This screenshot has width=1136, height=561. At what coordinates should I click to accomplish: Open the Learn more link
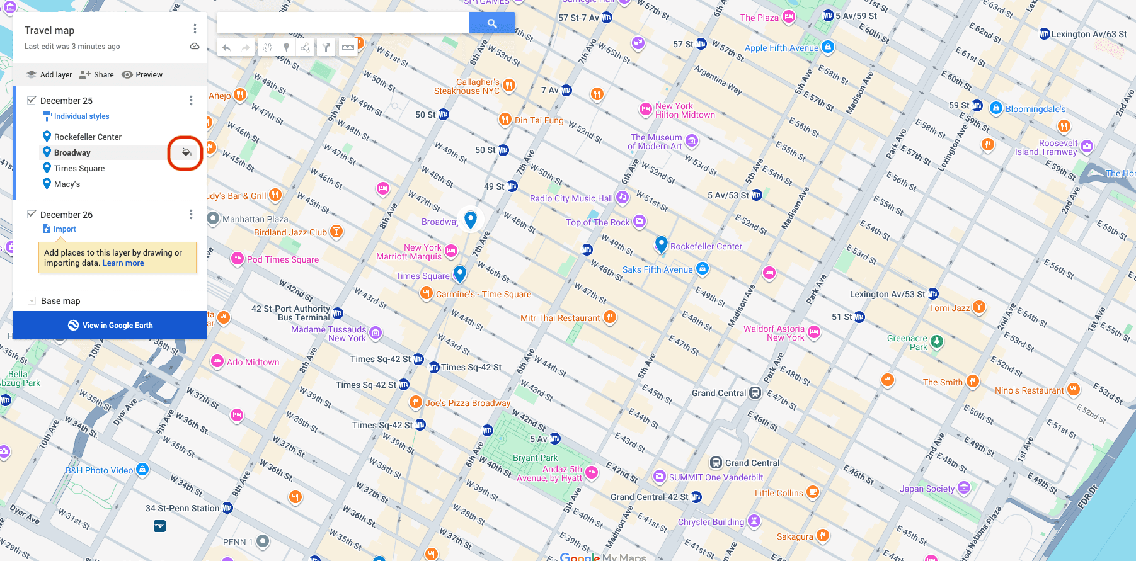pos(123,263)
